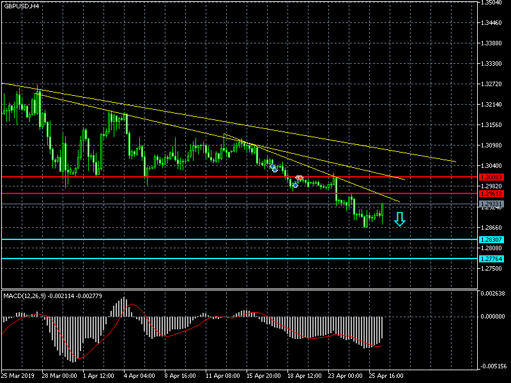Click the 1.32720 price axis label

click(x=491, y=84)
